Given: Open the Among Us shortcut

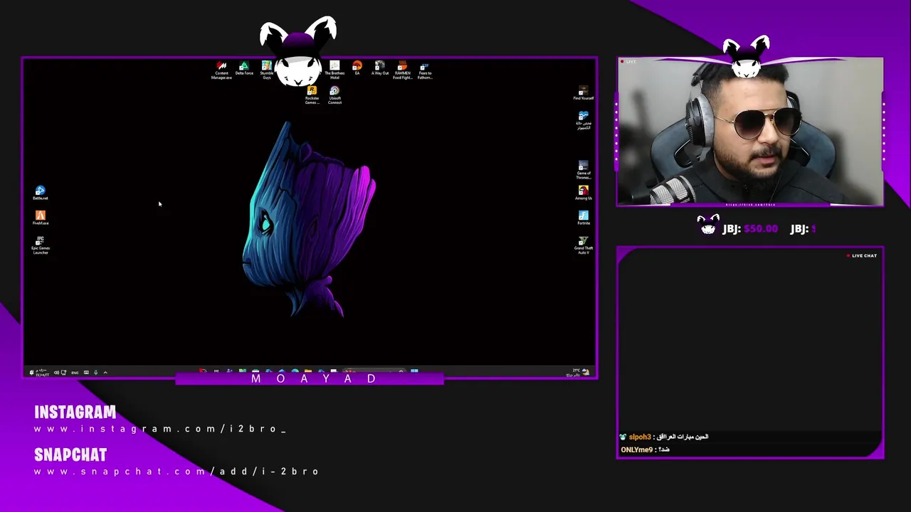Looking at the screenshot, I should pos(583,193).
